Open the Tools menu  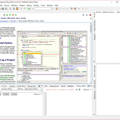pos(43,5)
